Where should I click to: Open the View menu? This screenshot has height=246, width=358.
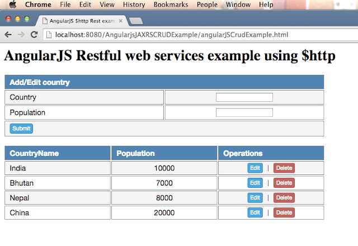[x=107, y=4]
